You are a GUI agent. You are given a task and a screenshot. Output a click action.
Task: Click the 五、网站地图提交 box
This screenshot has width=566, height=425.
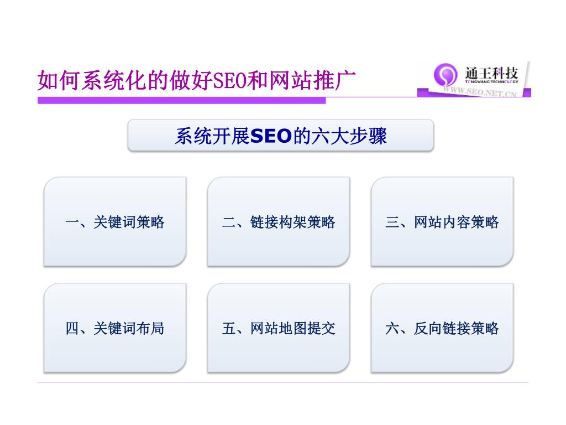click(279, 328)
